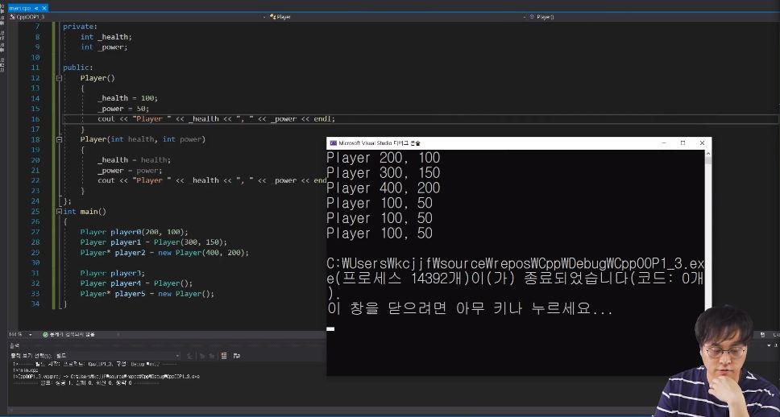Click console output 'Player 200, 100'
Image resolution: width=780 pixels, height=417 pixels.
pyautogui.click(x=384, y=158)
